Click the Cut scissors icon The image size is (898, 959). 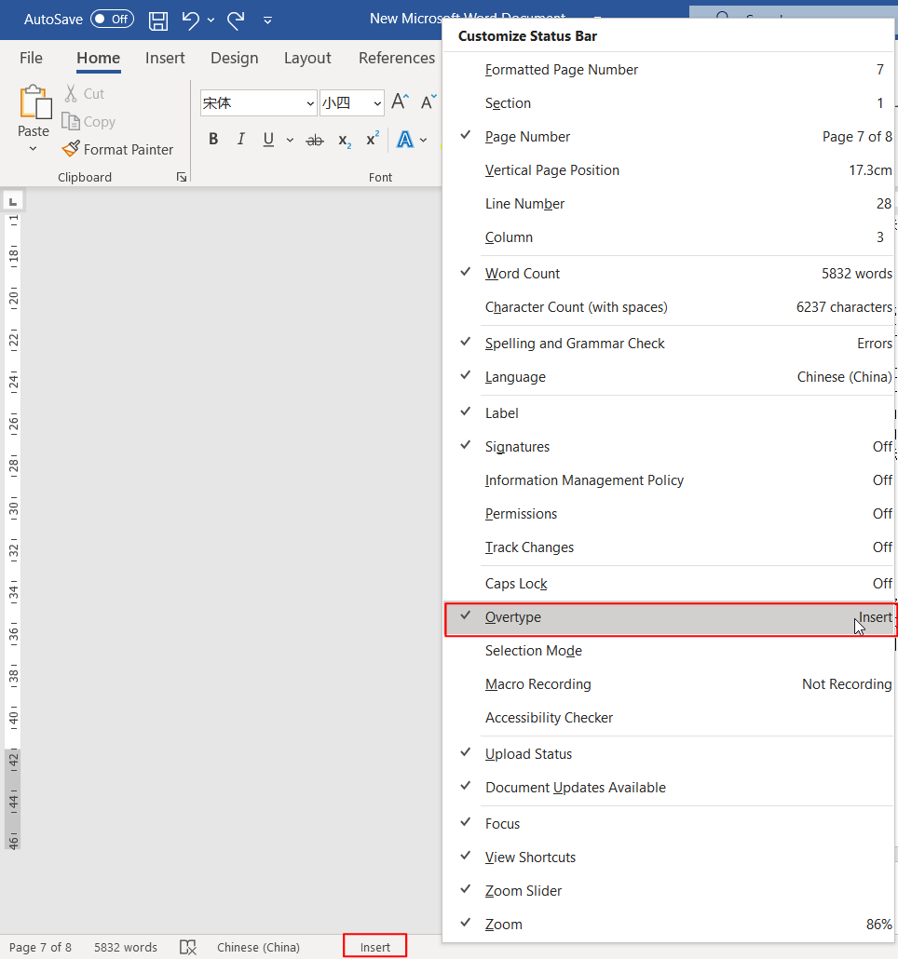[x=71, y=94]
